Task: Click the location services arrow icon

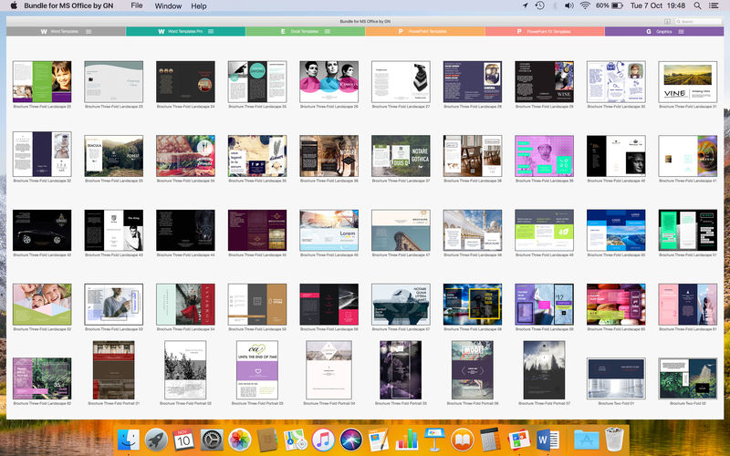Action: (526, 5)
